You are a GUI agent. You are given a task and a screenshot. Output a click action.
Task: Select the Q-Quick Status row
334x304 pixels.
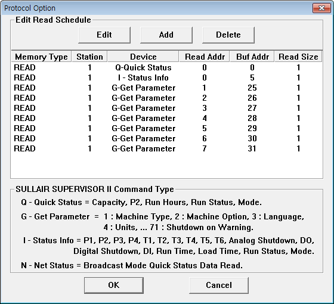(166, 67)
